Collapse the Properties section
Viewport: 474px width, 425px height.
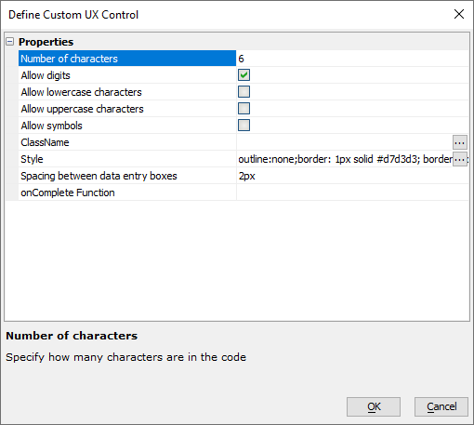10,42
